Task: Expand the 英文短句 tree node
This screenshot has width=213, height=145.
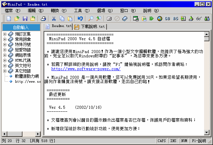Action: coord(5,66)
